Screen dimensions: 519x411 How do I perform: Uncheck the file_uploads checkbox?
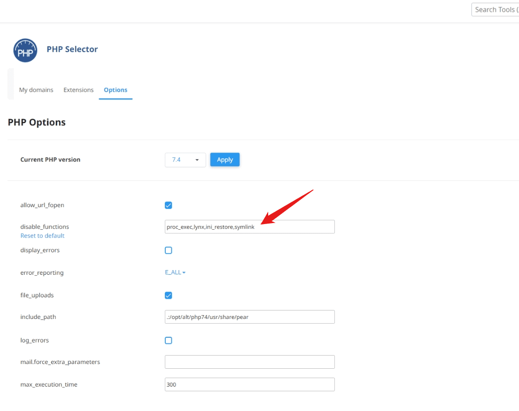(x=168, y=295)
